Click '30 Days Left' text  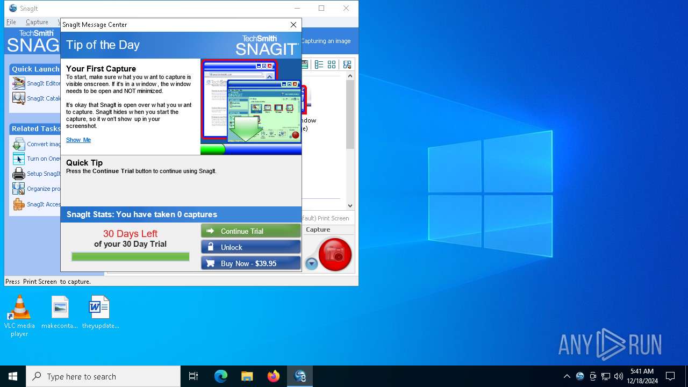(x=130, y=234)
